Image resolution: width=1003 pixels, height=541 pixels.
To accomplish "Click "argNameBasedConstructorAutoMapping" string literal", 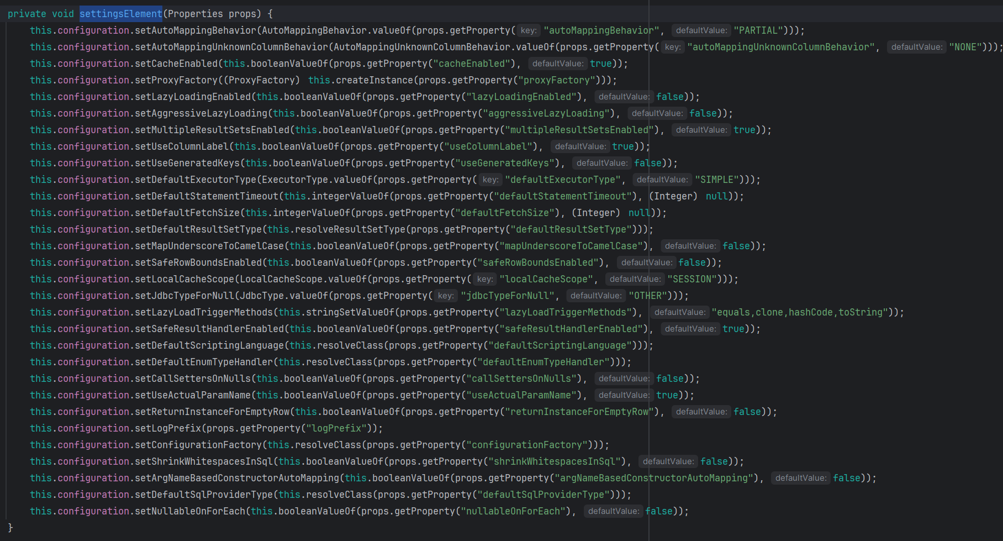I will (654, 478).
